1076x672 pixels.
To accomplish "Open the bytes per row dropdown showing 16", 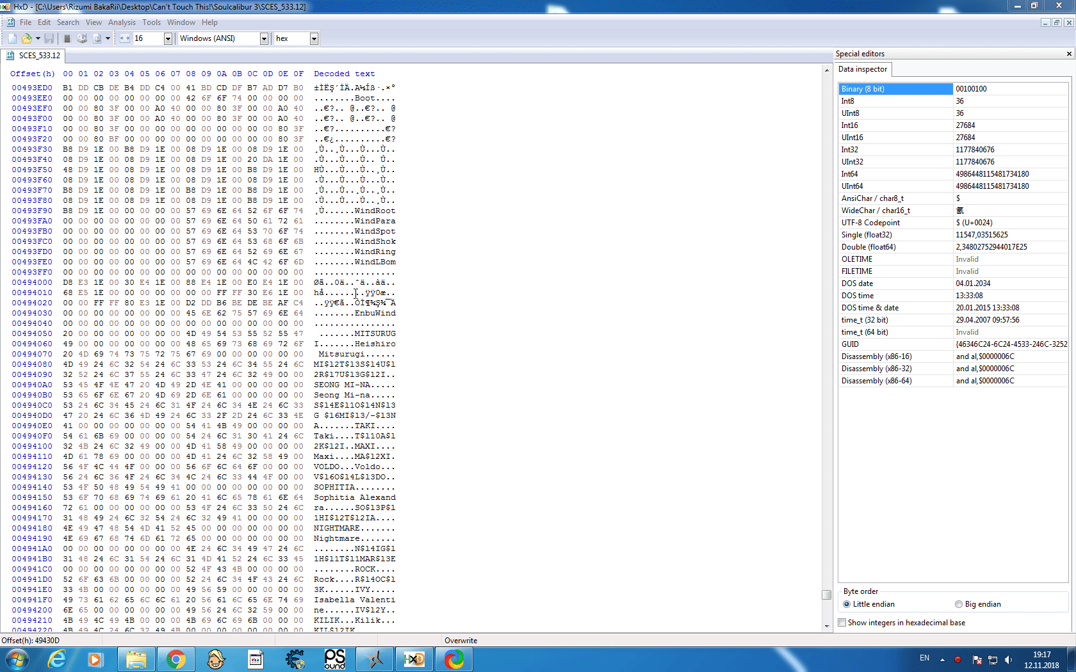I will [168, 38].
